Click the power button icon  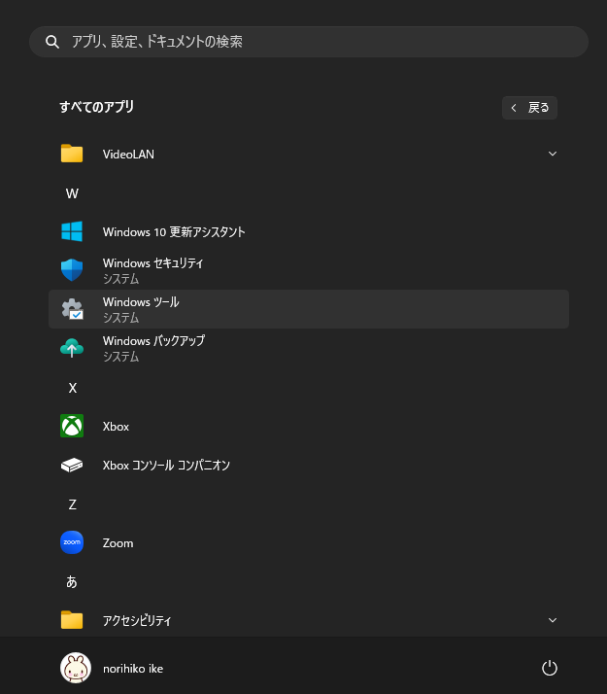click(x=550, y=668)
